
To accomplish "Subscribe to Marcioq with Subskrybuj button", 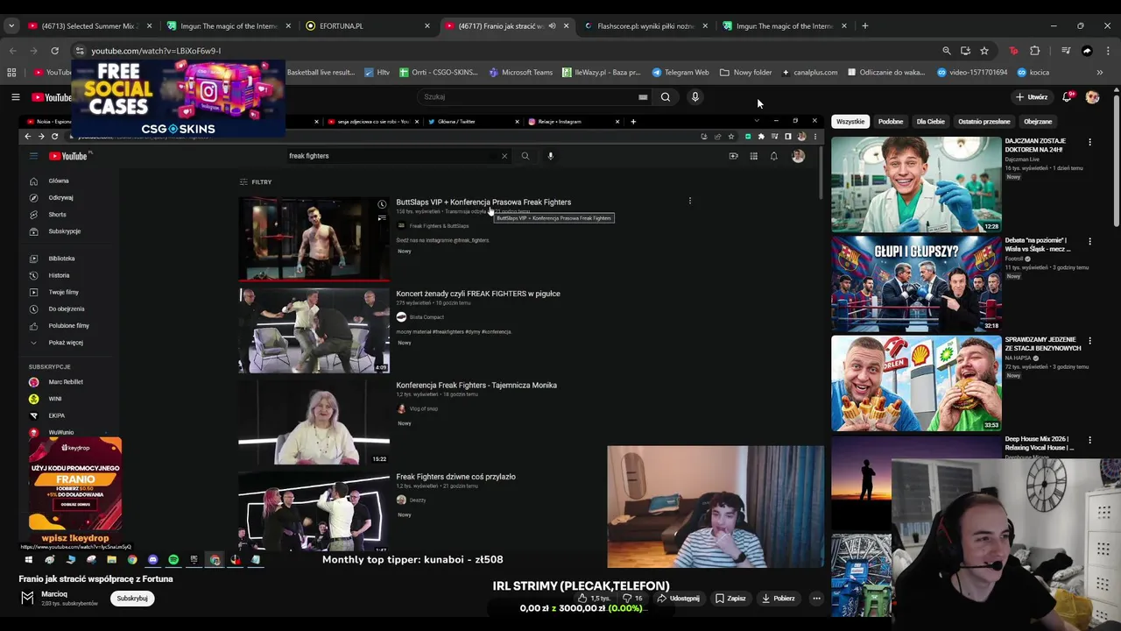I will point(132,599).
